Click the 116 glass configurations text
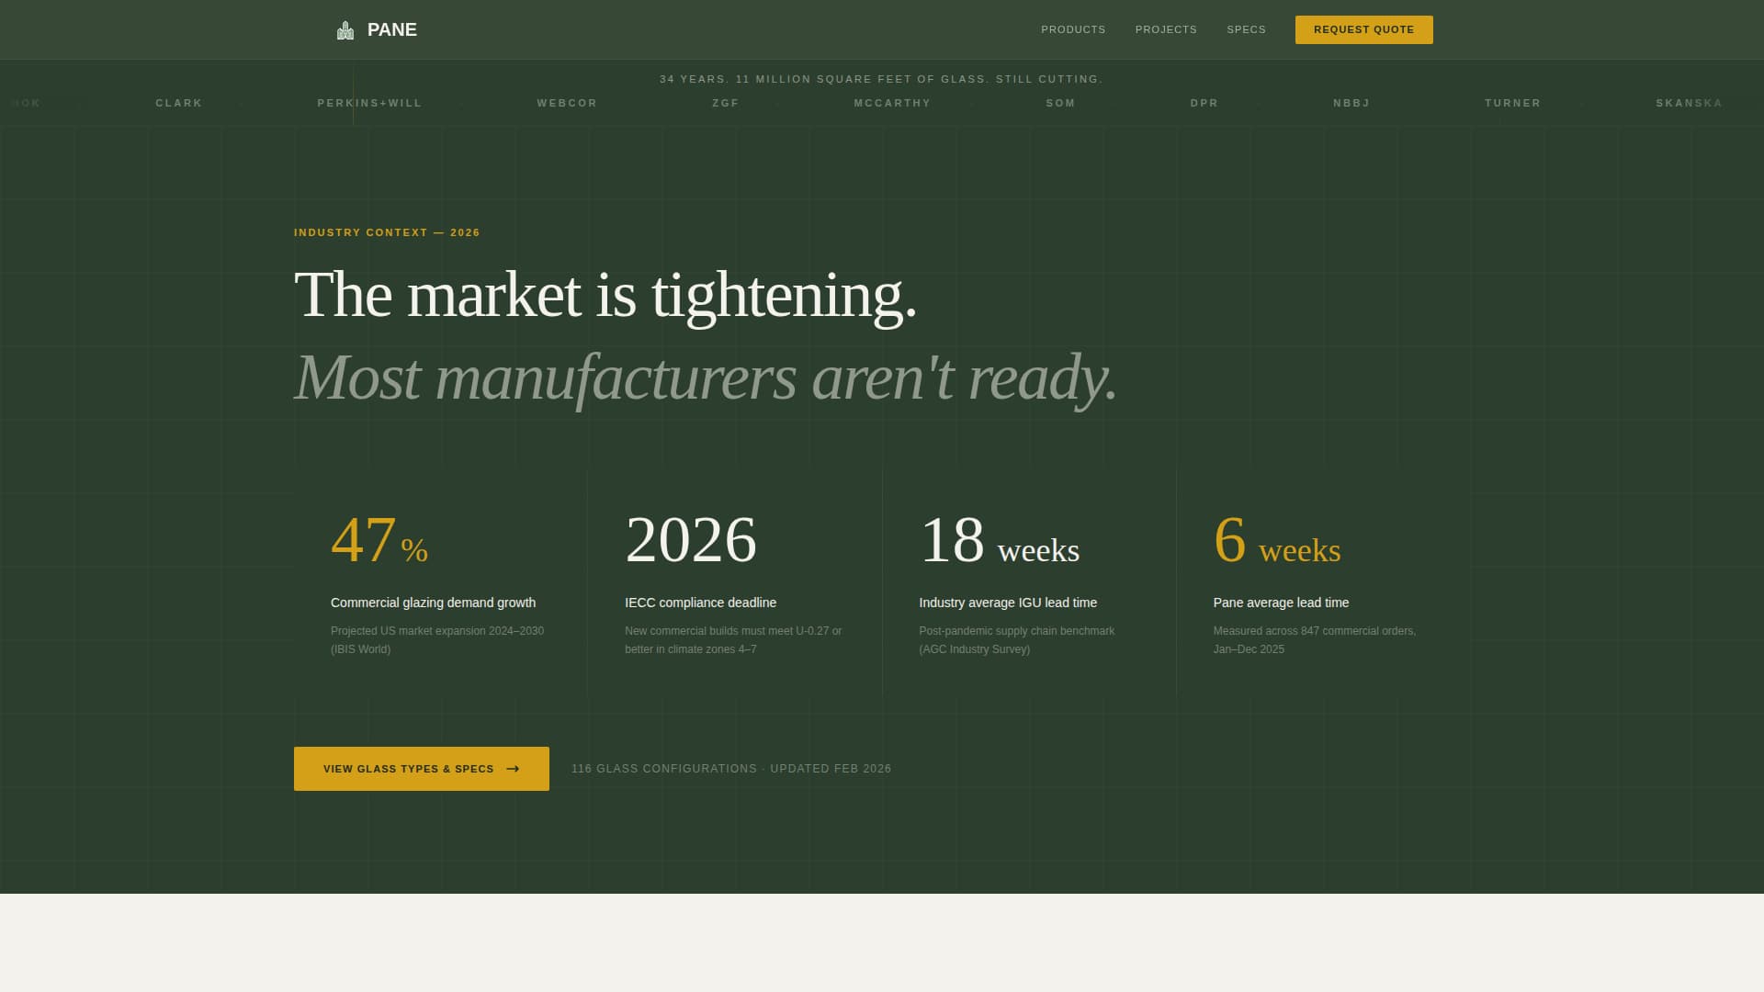Image resolution: width=1764 pixels, height=992 pixels. 730,769
